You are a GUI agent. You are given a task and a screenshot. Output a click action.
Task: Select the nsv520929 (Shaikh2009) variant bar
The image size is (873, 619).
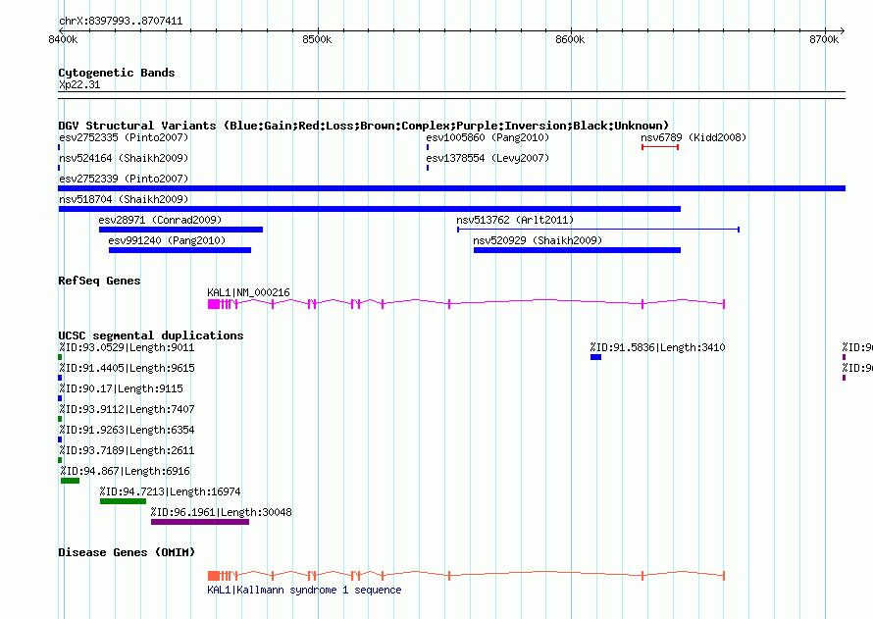pos(577,250)
